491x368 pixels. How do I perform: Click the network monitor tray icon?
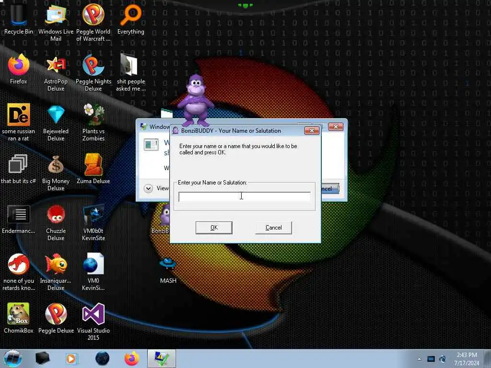click(431, 359)
